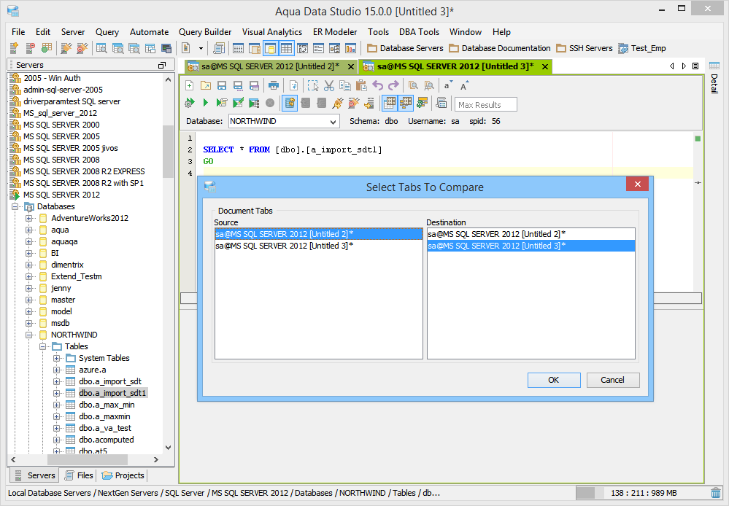Screen dimensions: 729x506
Task: Click the green Execute Current play icon
Action: click(206, 103)
